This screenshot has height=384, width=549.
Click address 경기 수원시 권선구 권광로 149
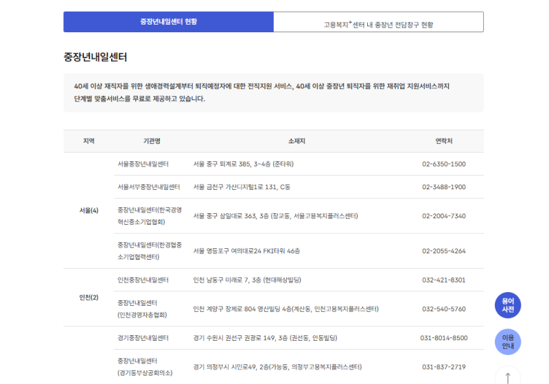(x=265, y=338)
